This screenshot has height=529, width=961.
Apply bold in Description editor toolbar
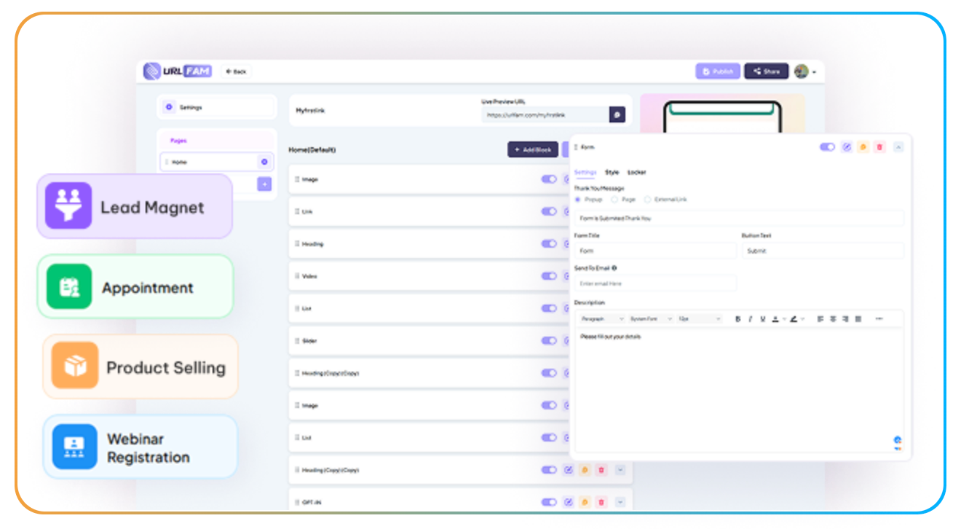[x=737, y=319]
